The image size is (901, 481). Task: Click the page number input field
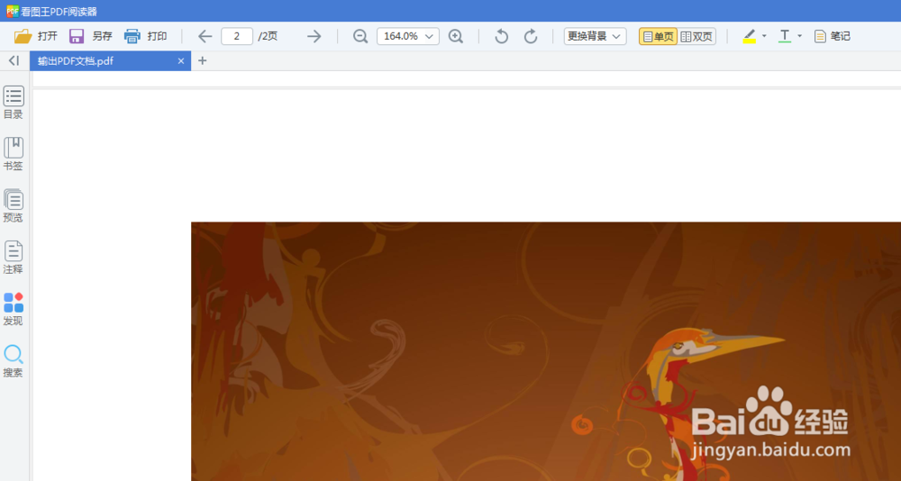point(237,36)
